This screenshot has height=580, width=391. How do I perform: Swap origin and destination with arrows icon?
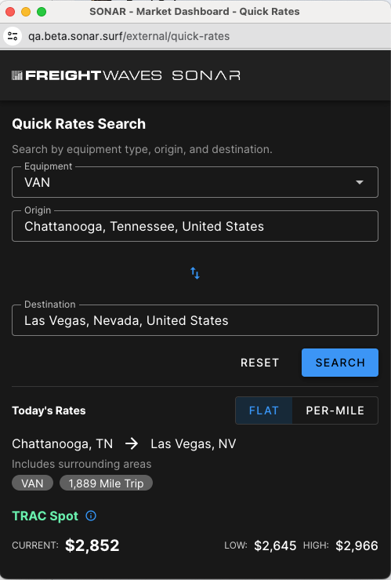click(x=195, y=273)
